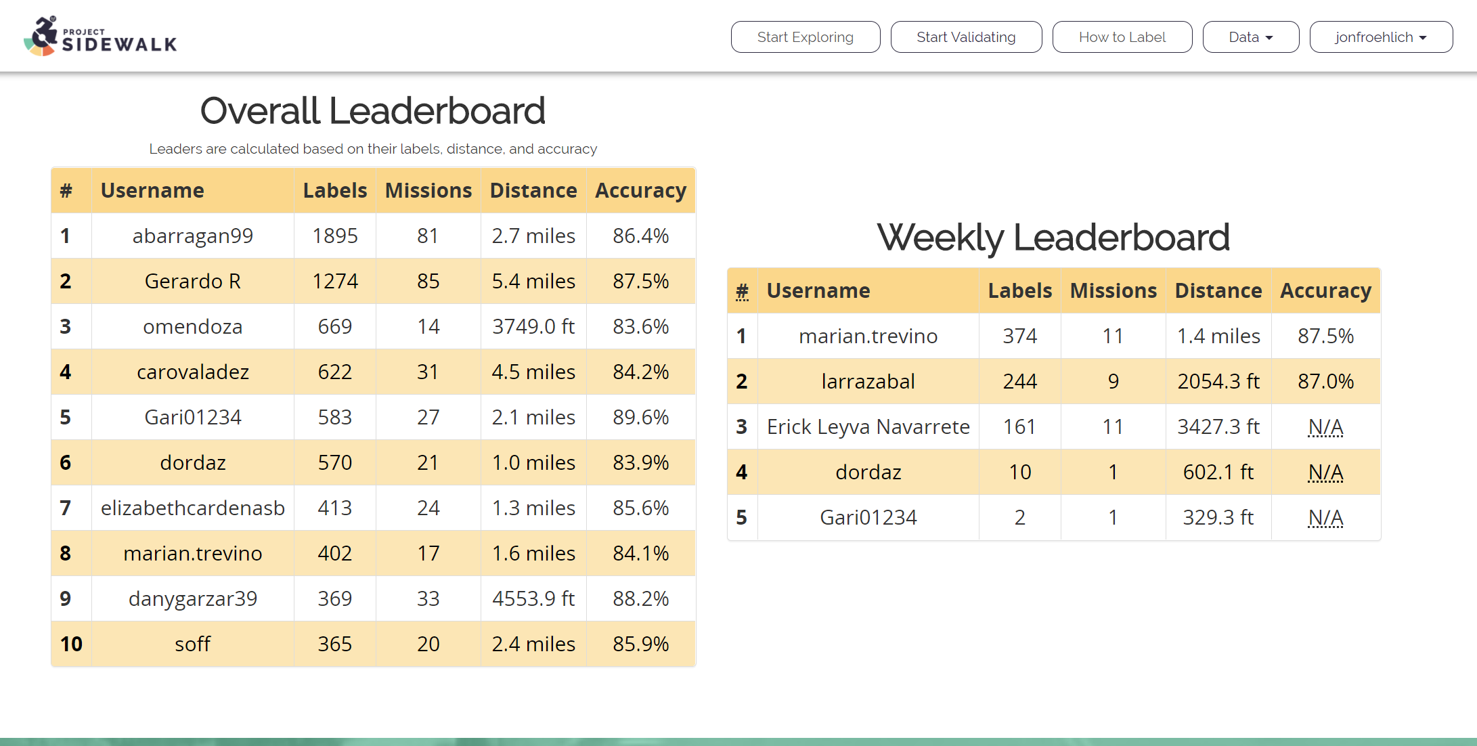The height and width of the screenshot is (746, 1477).
Task: Click weekly distance 602.1 ft
Action: [x=1218, y=473]
